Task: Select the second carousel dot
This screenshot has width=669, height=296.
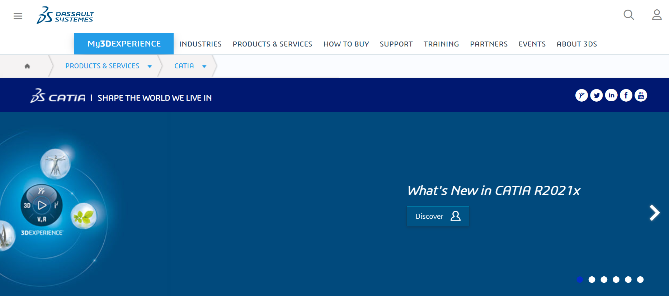Action: (x=592, y=280)
